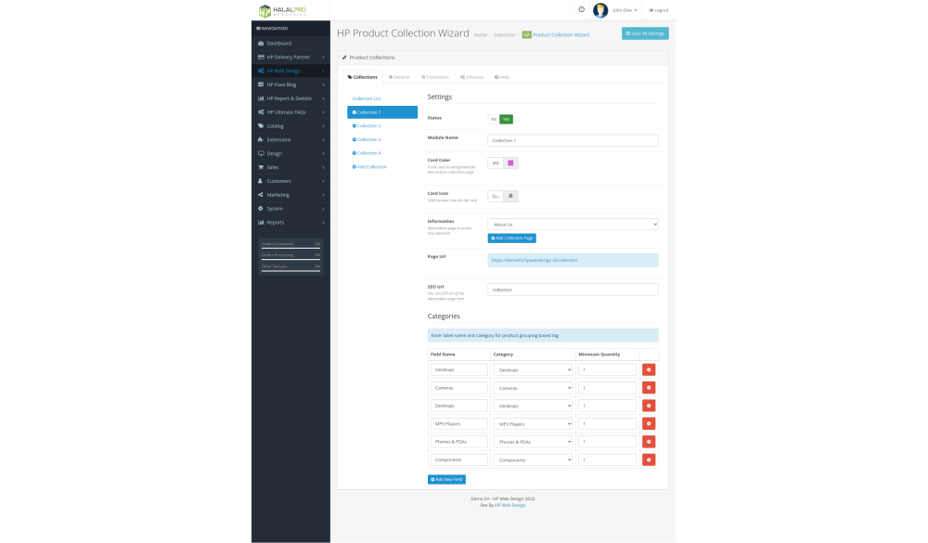Image resolution: width=928 pixels, height=543 pixels.
Task: Click the HalalPro Web Design logo
Action: tap(281, 10)
